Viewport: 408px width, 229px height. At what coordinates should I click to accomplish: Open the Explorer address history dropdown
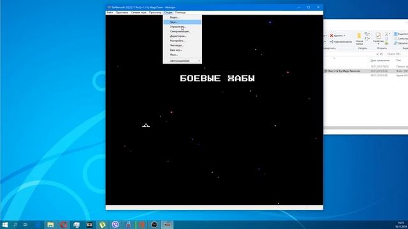(377, 53)
